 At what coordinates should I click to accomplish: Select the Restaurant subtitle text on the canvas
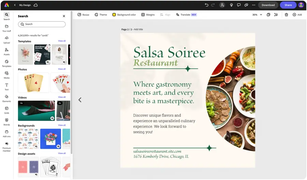(x=156, y=63)
